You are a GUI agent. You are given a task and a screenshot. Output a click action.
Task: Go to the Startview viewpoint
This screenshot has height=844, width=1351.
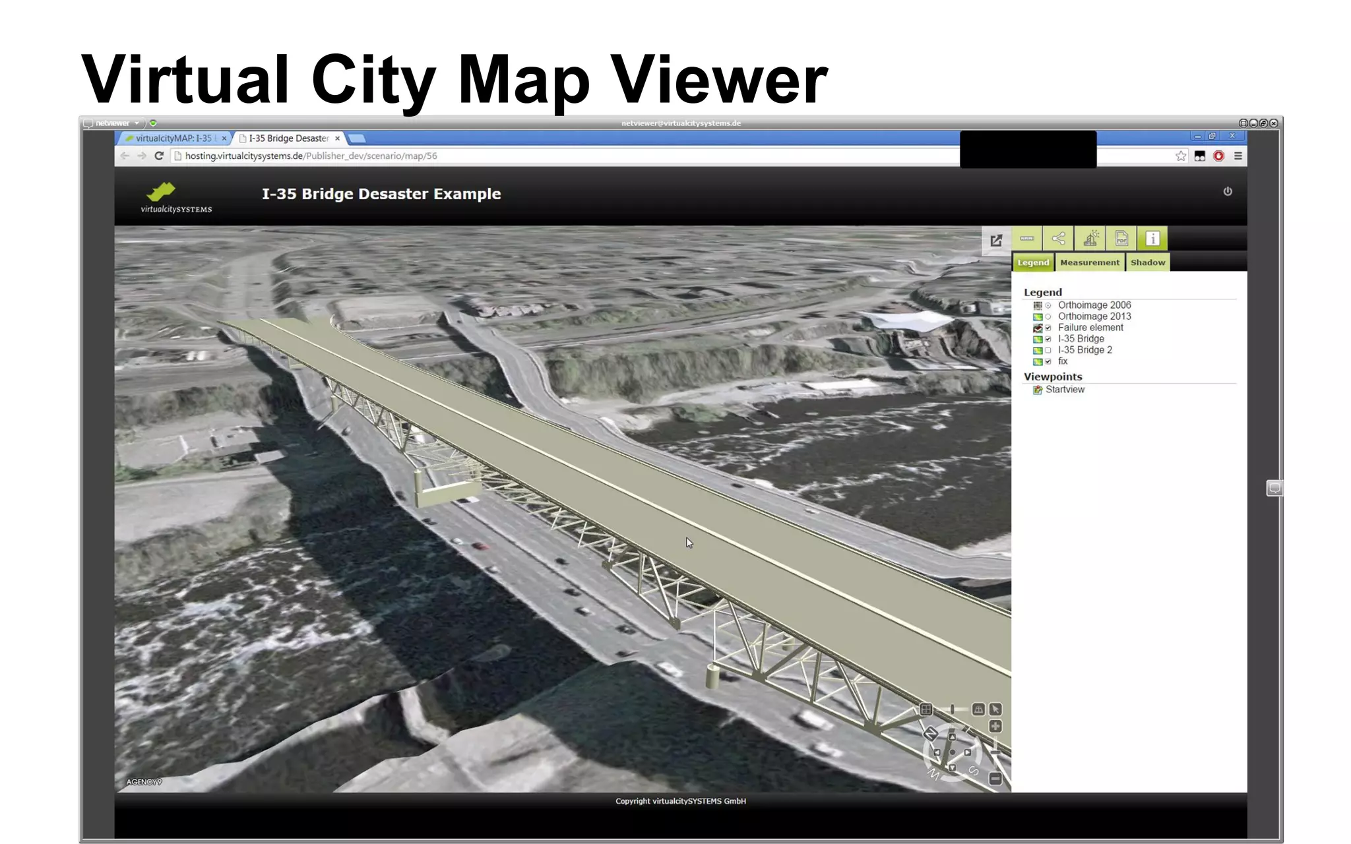[1064, 390]
